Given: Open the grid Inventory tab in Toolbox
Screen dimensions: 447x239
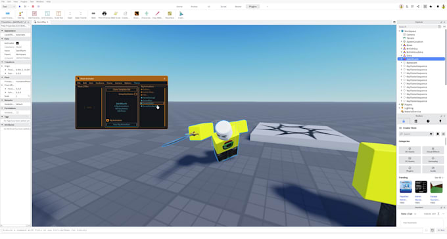Looking at the screenshot, I should (415, 121).
